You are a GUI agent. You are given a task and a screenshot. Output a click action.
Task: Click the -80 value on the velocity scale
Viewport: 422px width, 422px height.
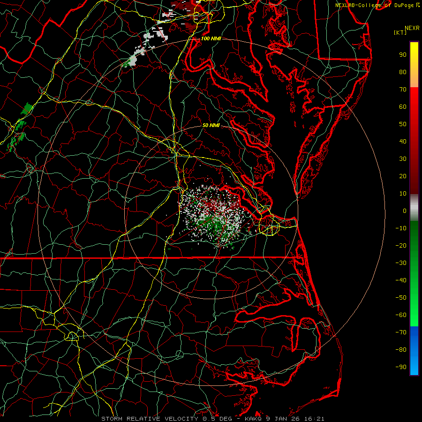click(x=401, y=350)
